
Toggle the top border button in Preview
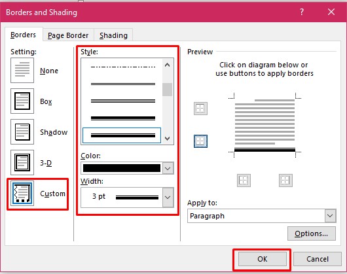pos(200,109)
